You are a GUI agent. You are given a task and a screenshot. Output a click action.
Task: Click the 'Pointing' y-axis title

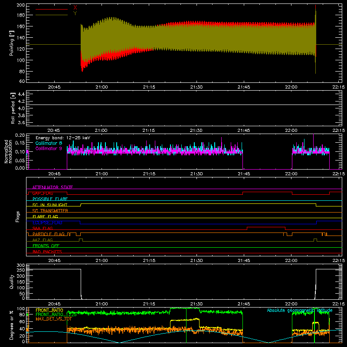[12, 43]
